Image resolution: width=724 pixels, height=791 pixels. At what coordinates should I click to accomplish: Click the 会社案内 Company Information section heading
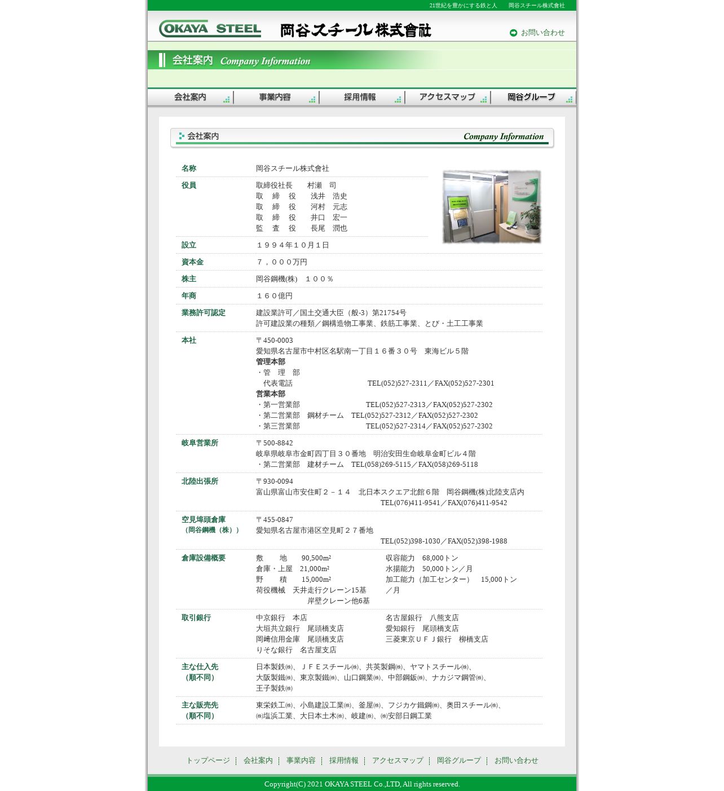pos(362,137)
